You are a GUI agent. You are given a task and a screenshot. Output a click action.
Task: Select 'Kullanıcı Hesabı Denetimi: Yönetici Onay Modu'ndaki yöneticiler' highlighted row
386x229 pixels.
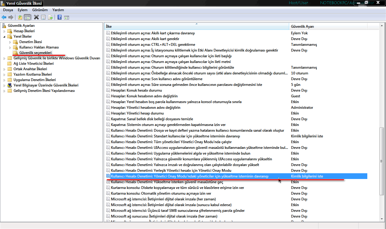(x=236, y=176)
